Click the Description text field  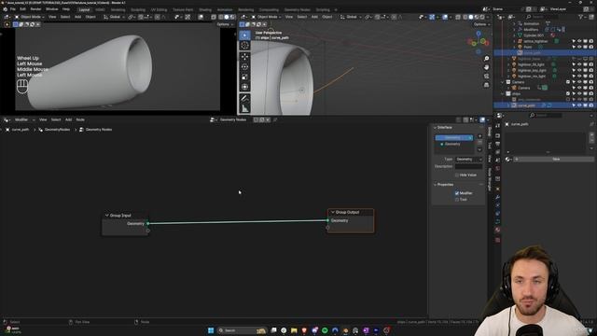tap(468, 166)
